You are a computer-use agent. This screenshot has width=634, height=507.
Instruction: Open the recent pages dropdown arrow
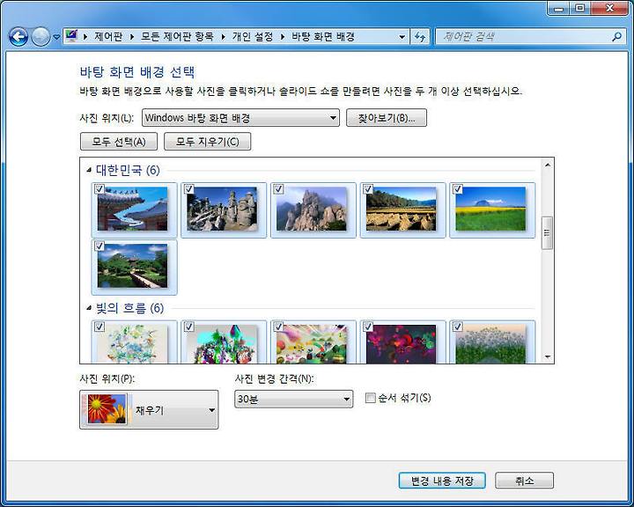point(56,37)
